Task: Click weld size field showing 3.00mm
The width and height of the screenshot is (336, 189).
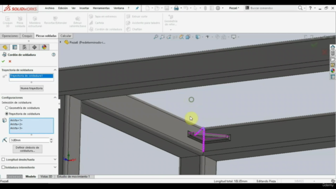Action: pyautogui.click(x=29, y=140)
